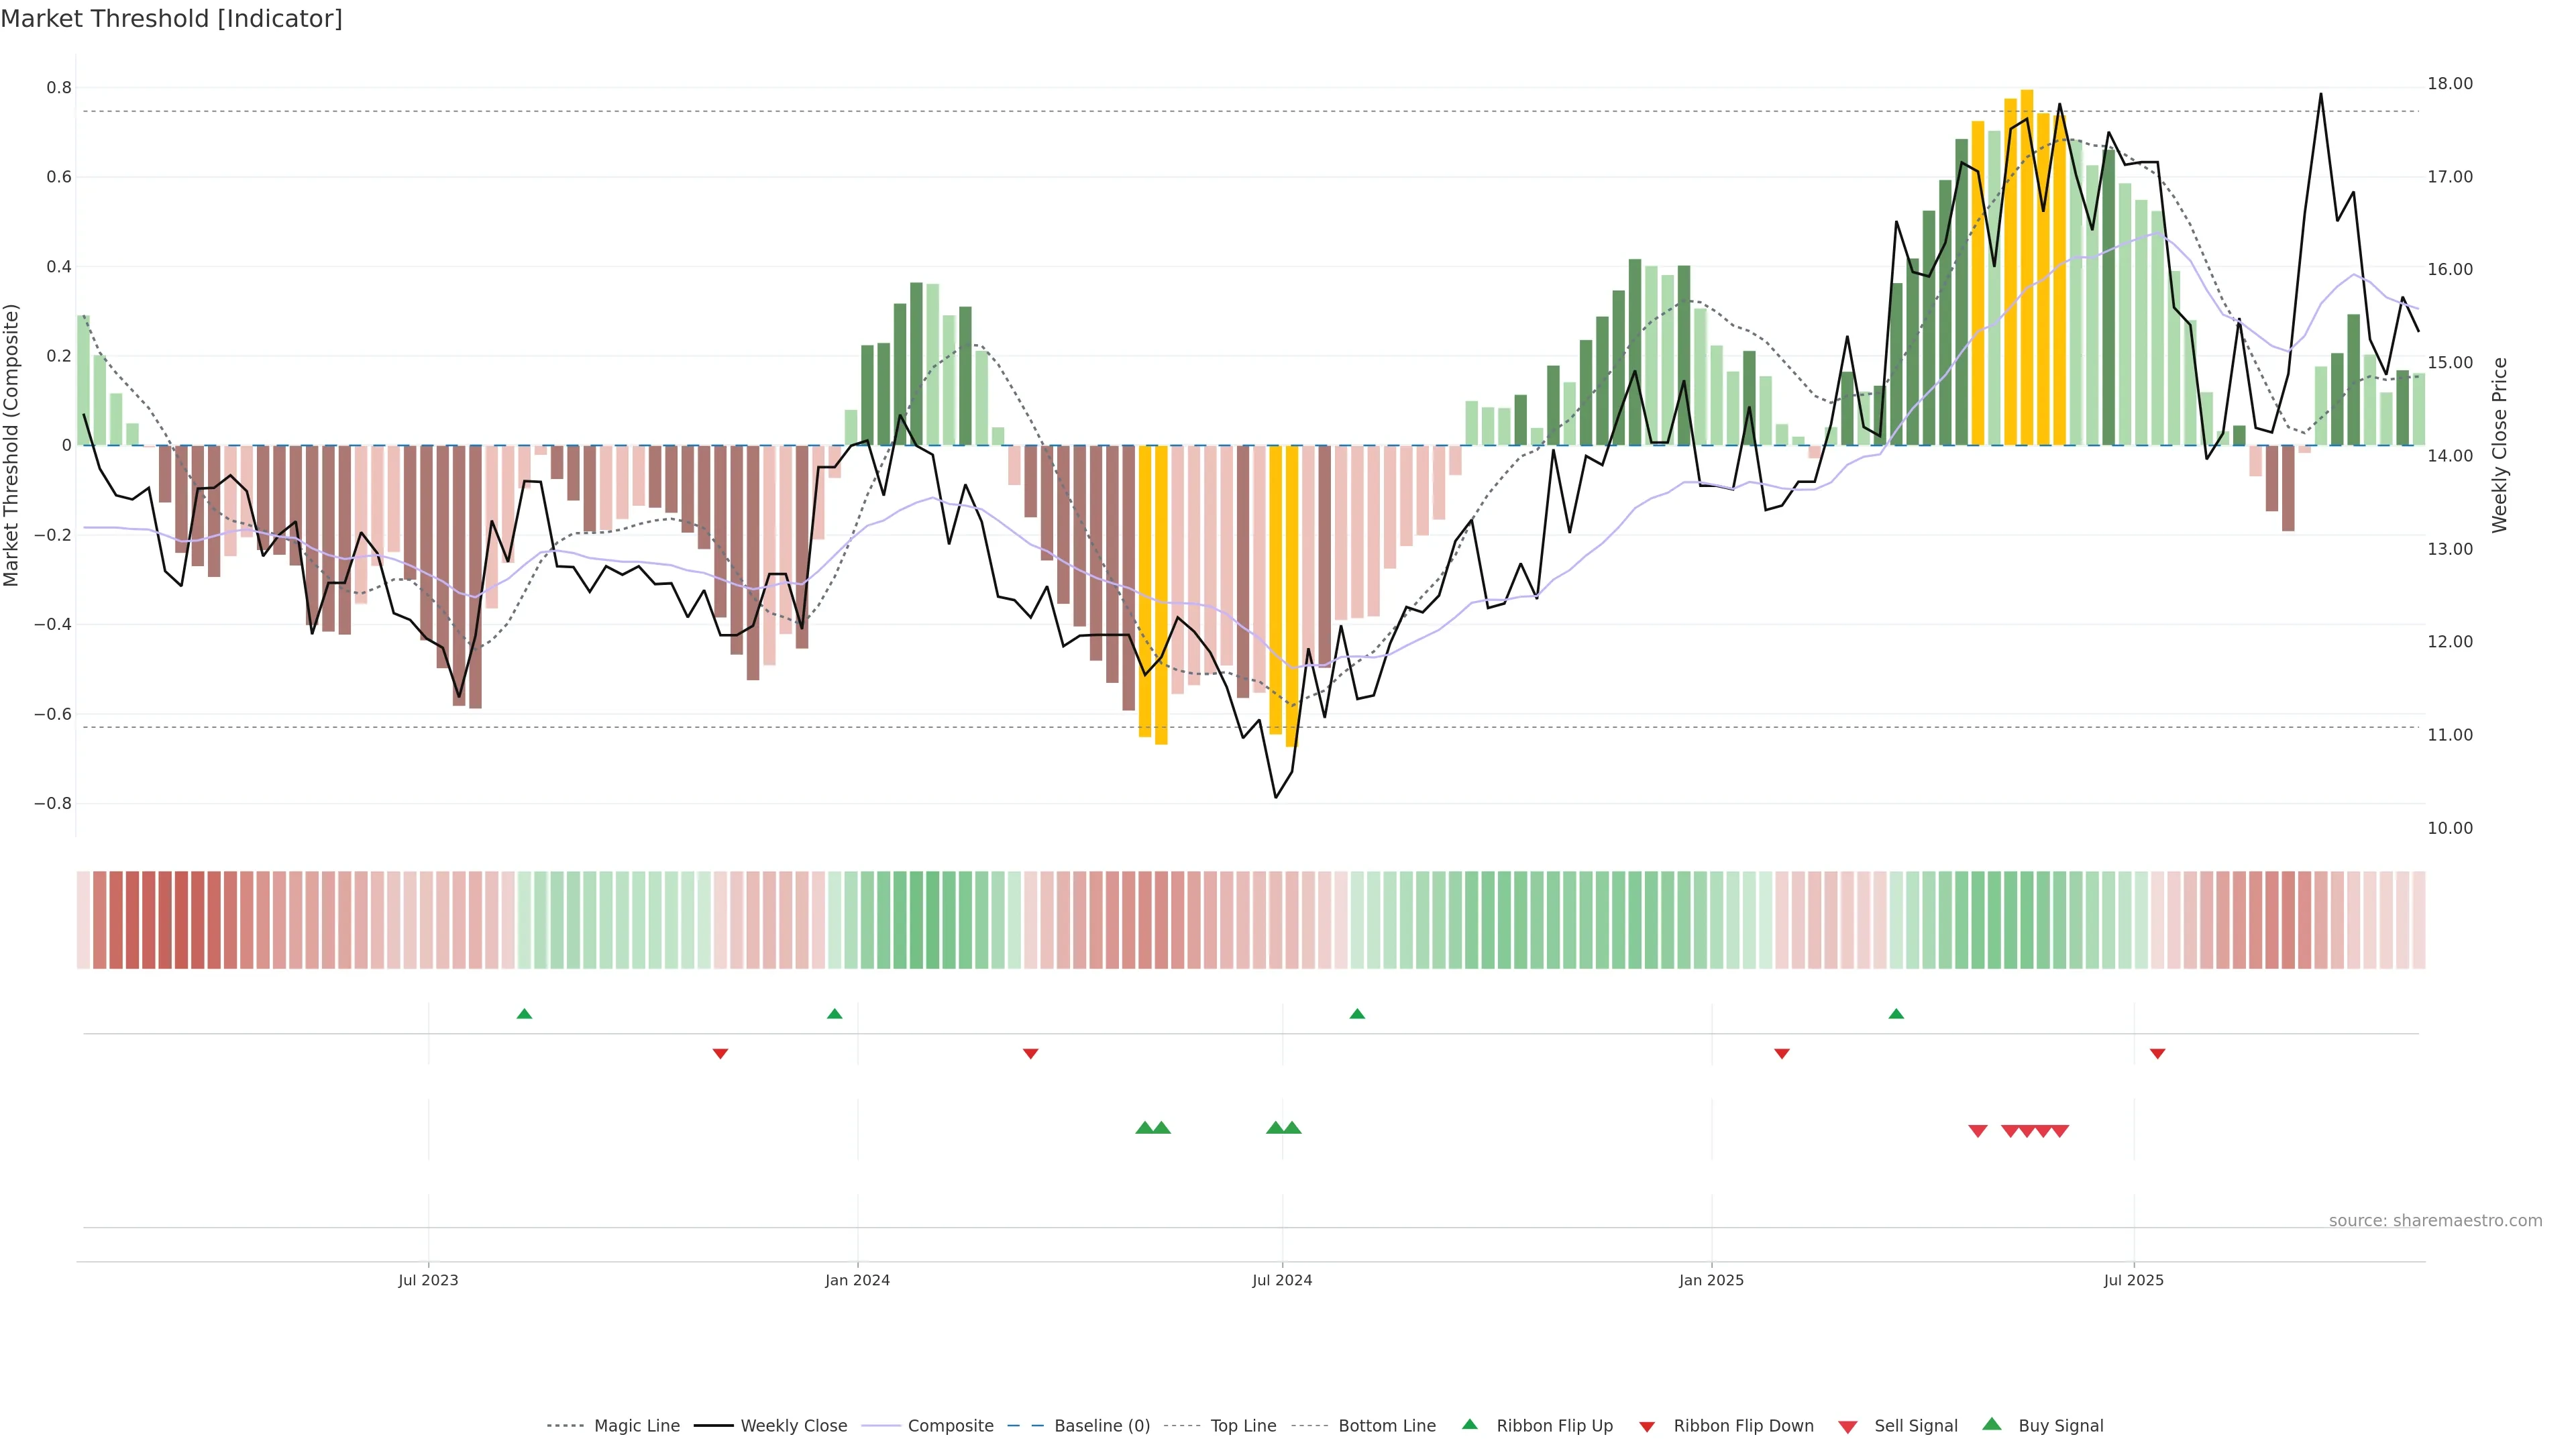Click the Buy Signal legend icon
The image size is (2576, 1449).
(x=1992, y=1425)
